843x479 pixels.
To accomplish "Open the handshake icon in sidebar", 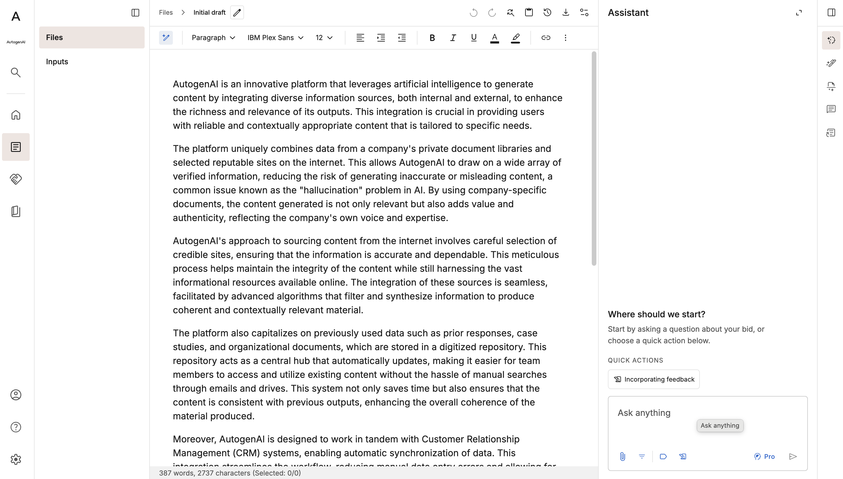I will pos(16,179).
